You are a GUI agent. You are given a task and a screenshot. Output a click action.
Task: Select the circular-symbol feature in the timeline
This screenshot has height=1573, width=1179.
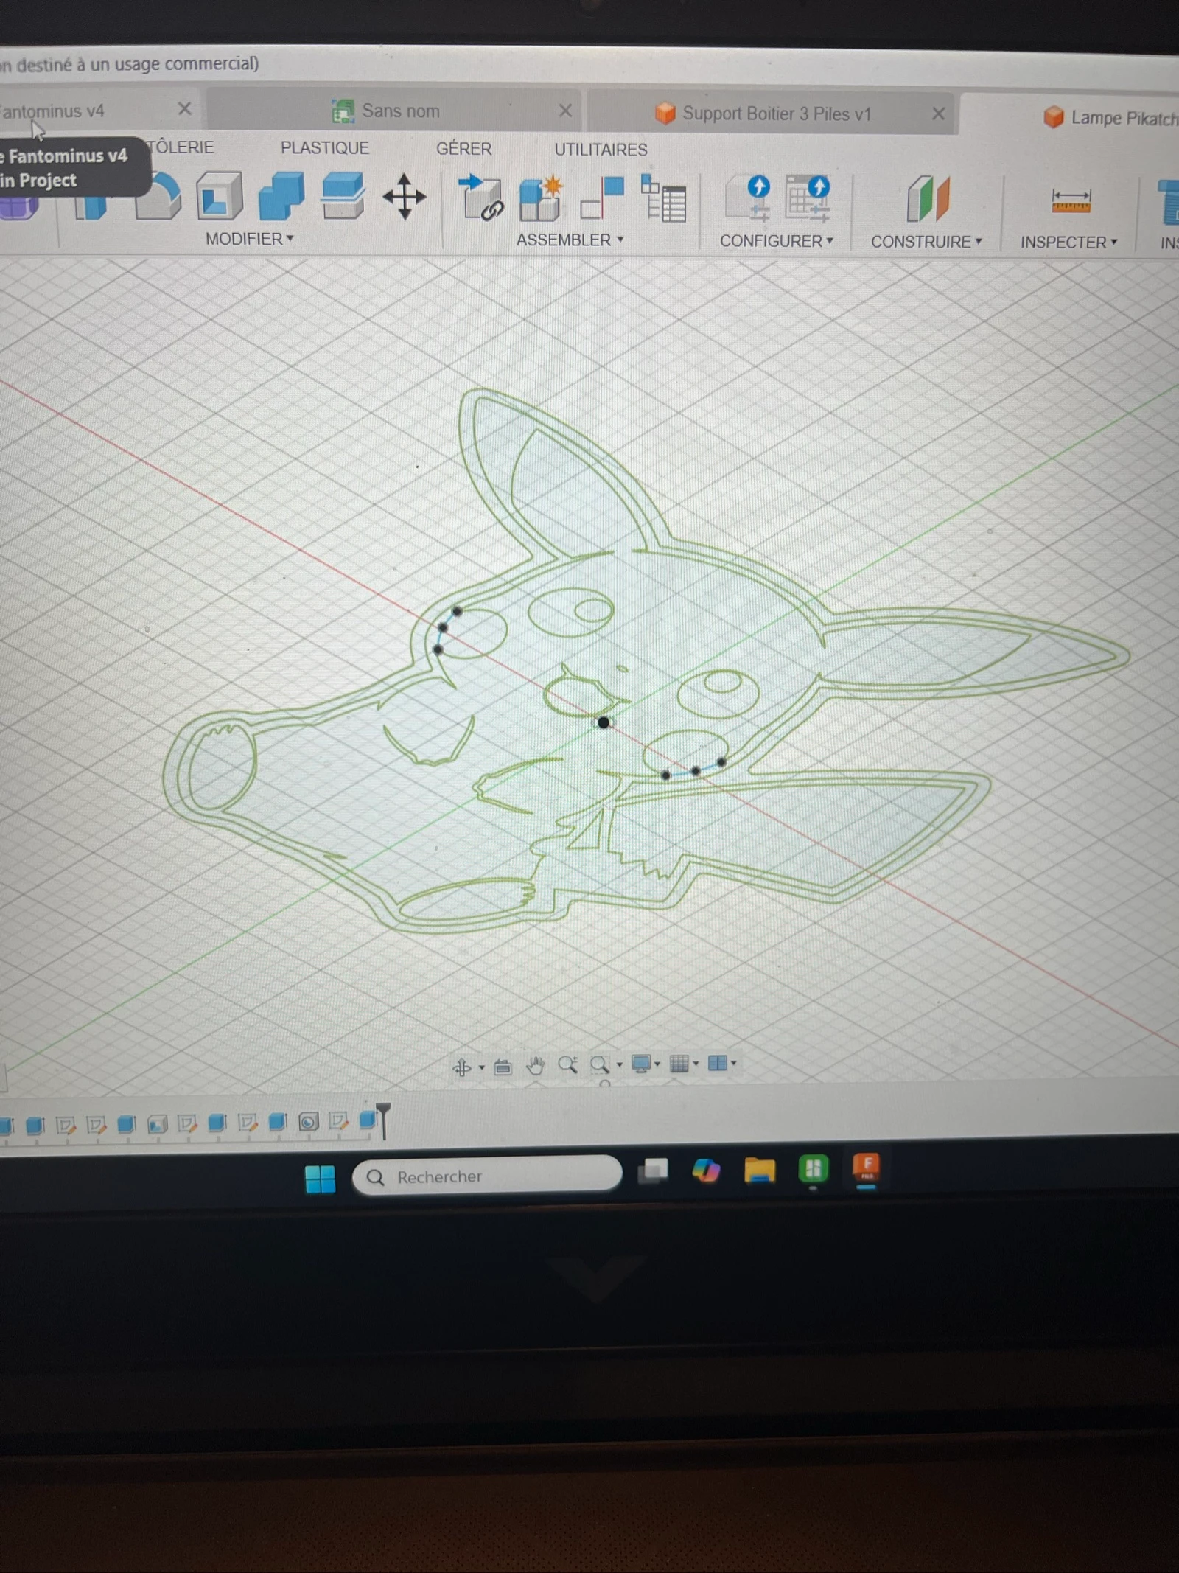click(308, 1122)
